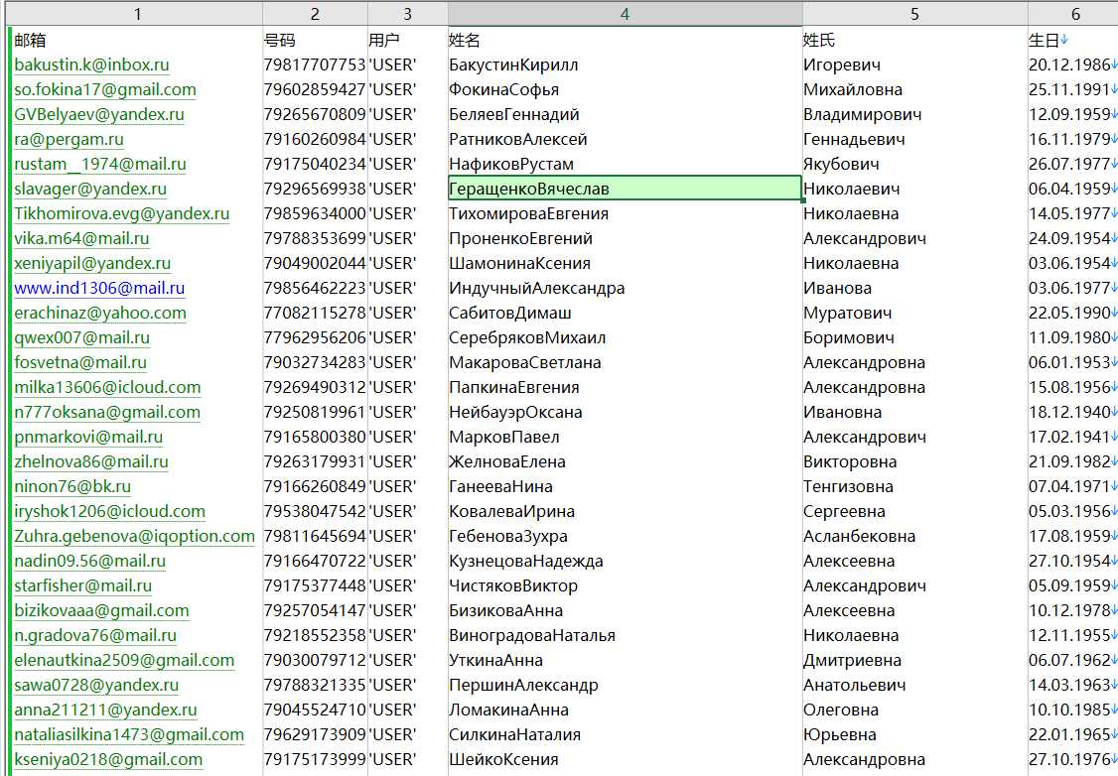Click the name cell НафиковРустам
1118x776 pixels.
point(625,164)
